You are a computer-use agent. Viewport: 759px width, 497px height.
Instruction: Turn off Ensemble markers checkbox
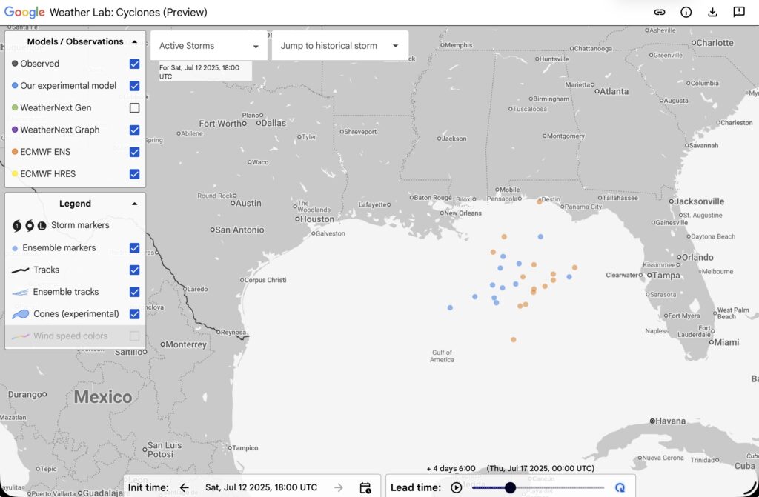pos(134,248)
